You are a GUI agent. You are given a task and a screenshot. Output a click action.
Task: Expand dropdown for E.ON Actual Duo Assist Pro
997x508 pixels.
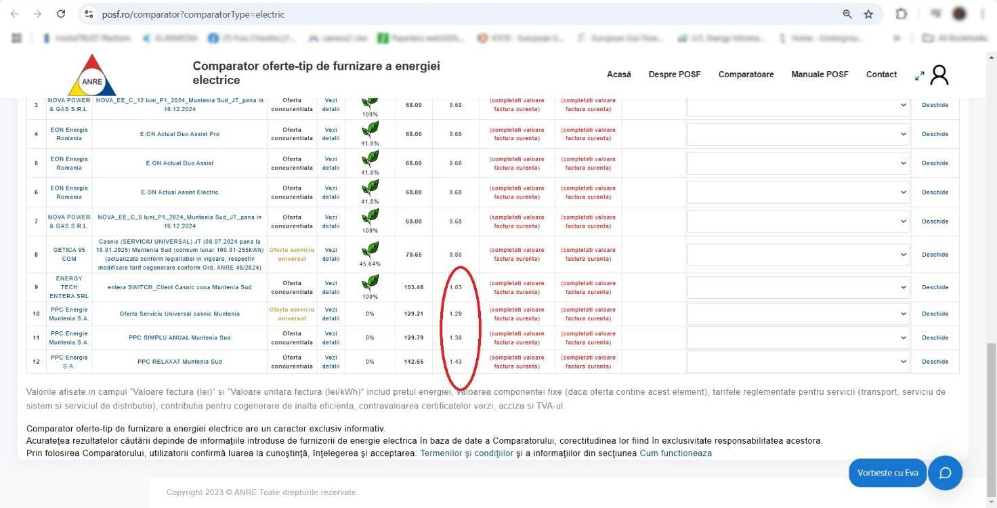(x=798, y=134)
